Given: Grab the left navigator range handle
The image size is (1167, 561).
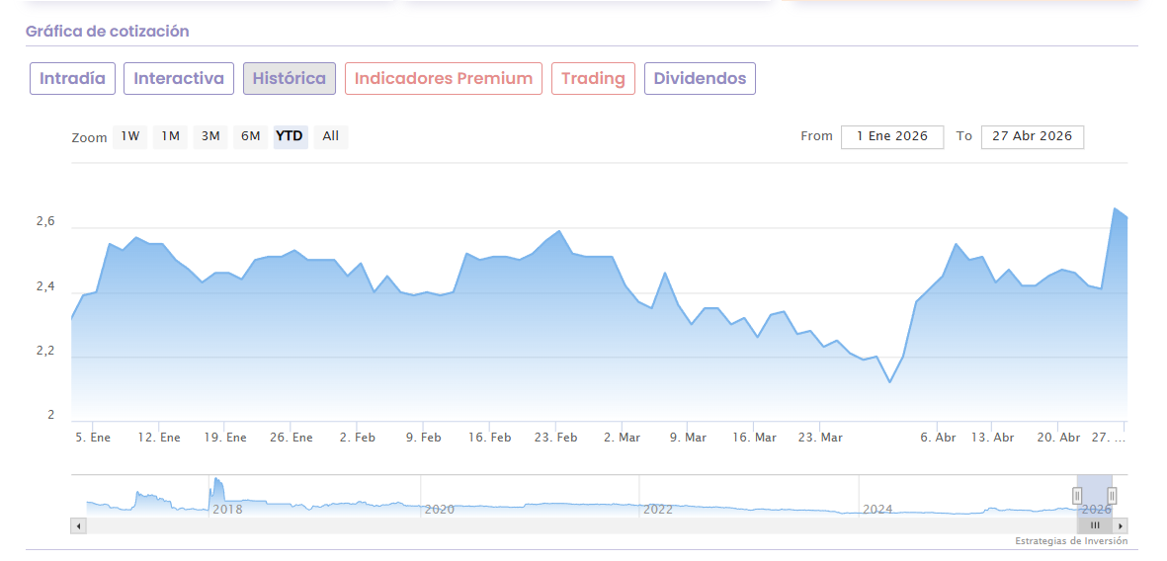Looking at the screenshot, I should (x=1077, y=496).
